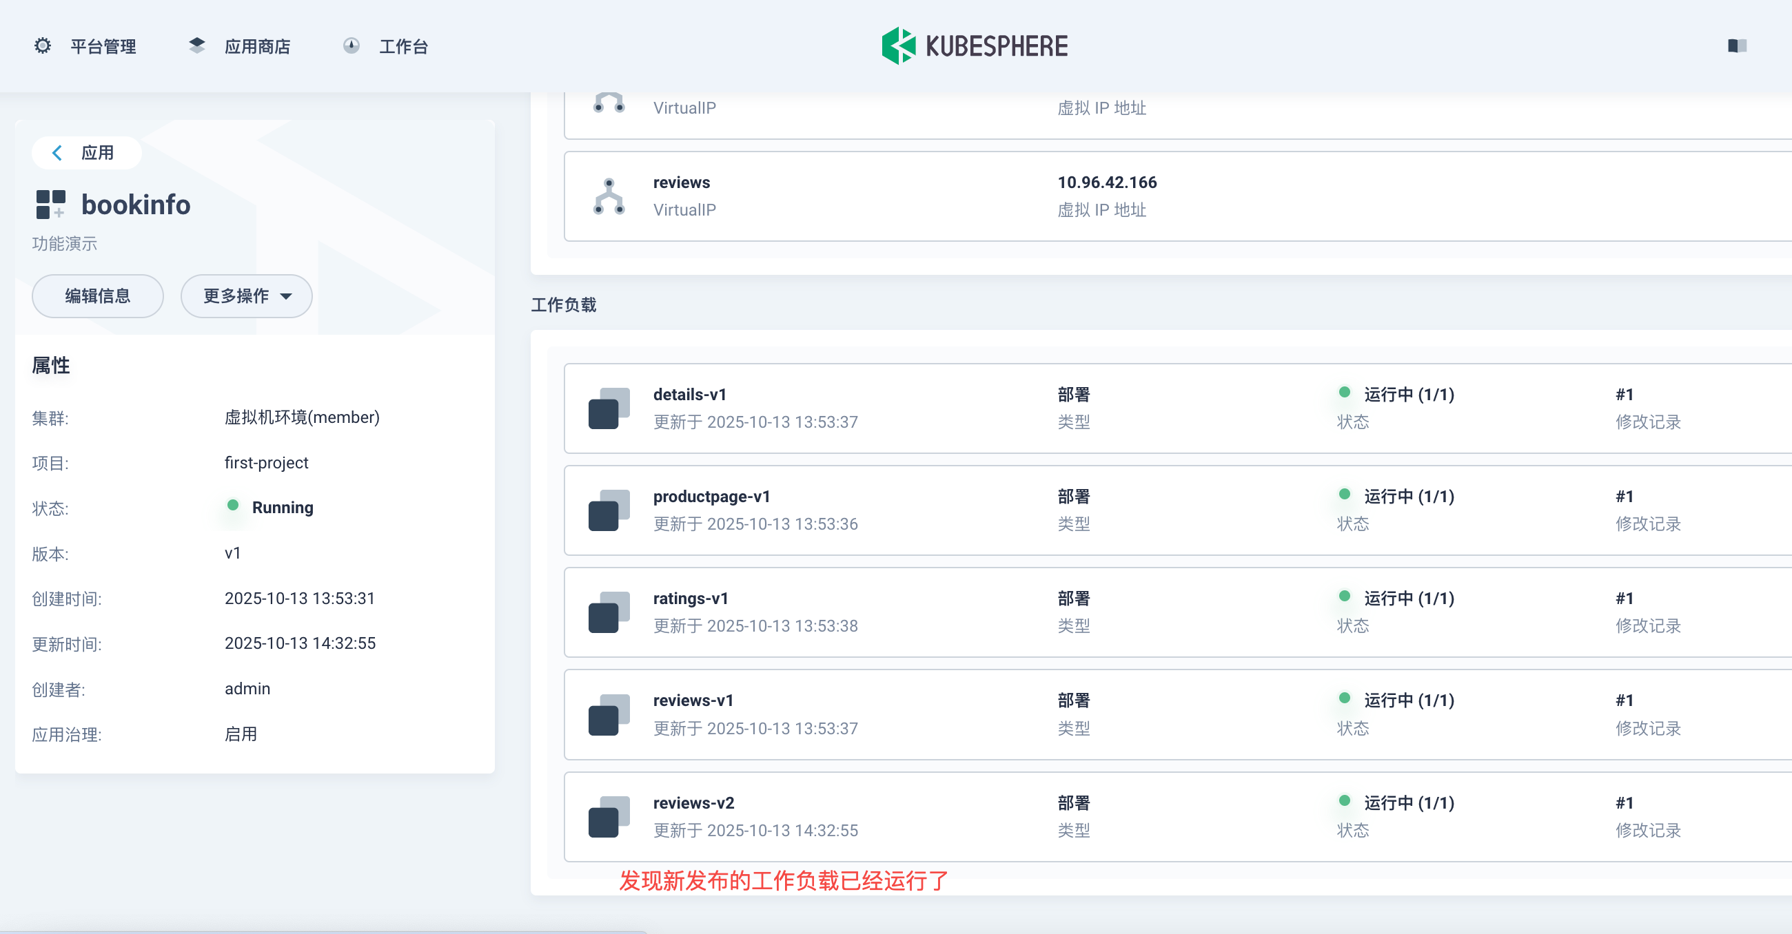Click the reviews service name
Viewport: 1792px width, 934px height.
click(x=681, y=183)
